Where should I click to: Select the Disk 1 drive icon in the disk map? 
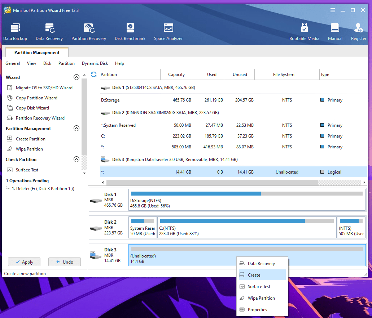click(96, 201)
